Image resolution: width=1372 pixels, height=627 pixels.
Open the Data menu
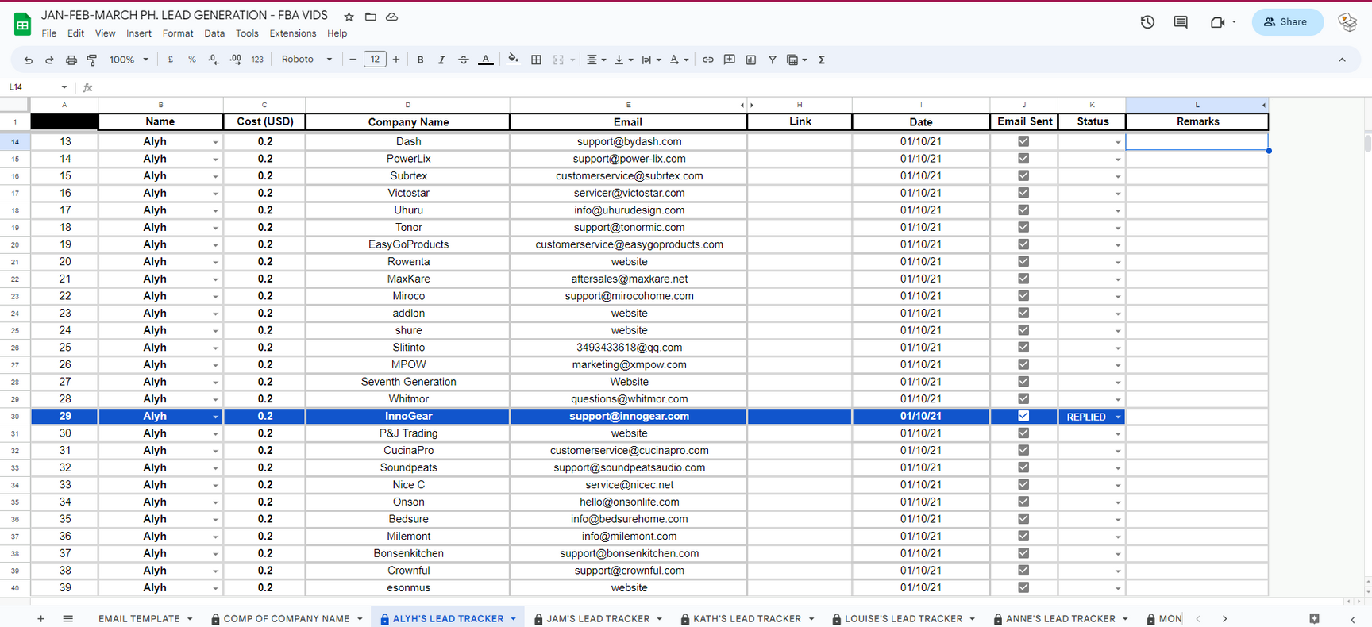[214, 33]
